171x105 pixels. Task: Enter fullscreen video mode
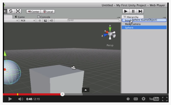tap(165, 99)
